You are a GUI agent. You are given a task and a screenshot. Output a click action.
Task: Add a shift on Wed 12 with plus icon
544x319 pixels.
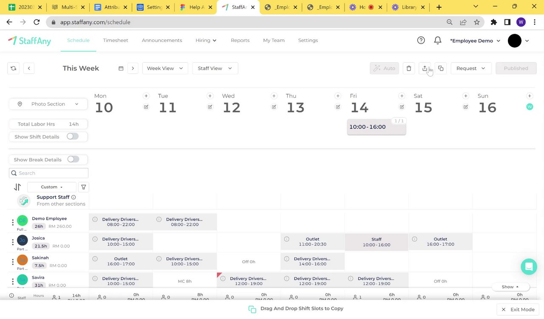[274, 96]
